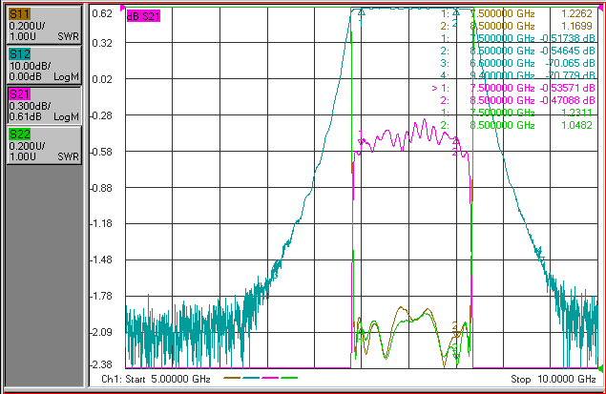Select the S12 LogM trace button

[x=44, y=65]
